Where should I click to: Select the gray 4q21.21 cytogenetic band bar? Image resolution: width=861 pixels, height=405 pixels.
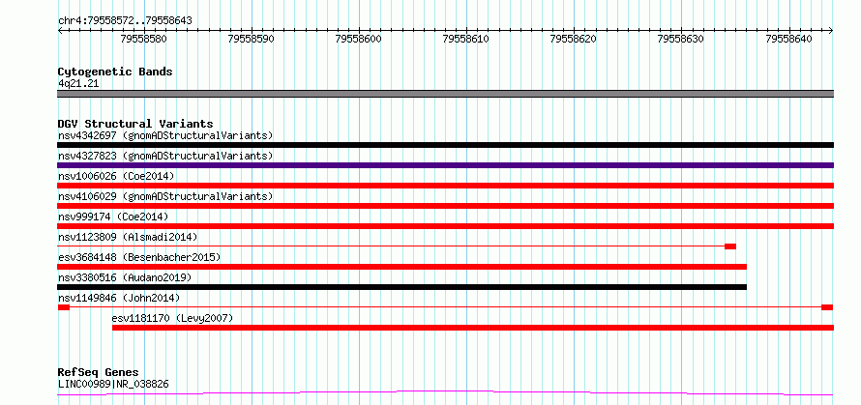click(445, 94)
